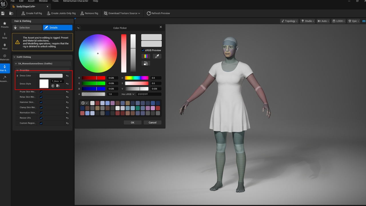Viewport: 366px width, 206px height.
Task: Click the theme colors palette icon
Action: (x=146, y=63)
